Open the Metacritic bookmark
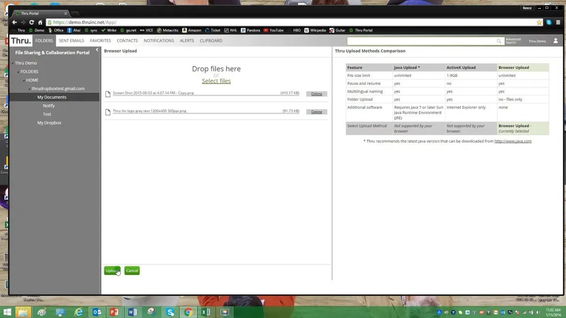This screenshot has height=318, width=566. pos(168,30)
